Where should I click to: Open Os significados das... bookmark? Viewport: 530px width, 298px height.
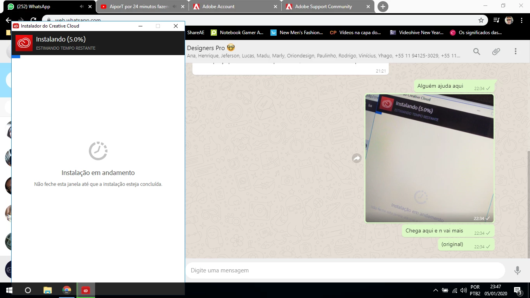tap(476, 33)
